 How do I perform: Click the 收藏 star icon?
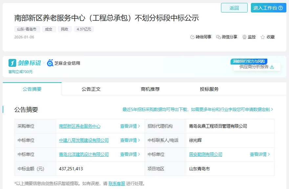tap(263, 37)
